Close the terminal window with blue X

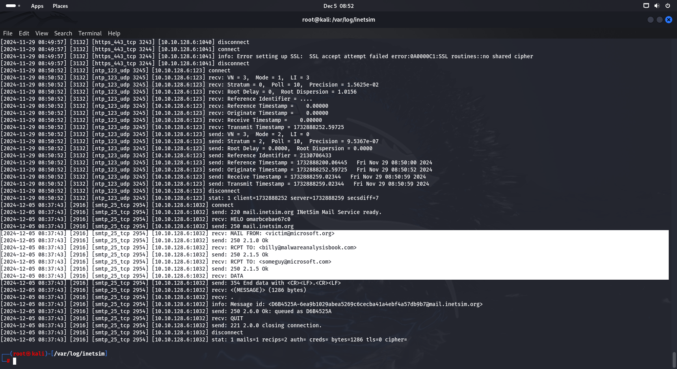pos(669,20)
